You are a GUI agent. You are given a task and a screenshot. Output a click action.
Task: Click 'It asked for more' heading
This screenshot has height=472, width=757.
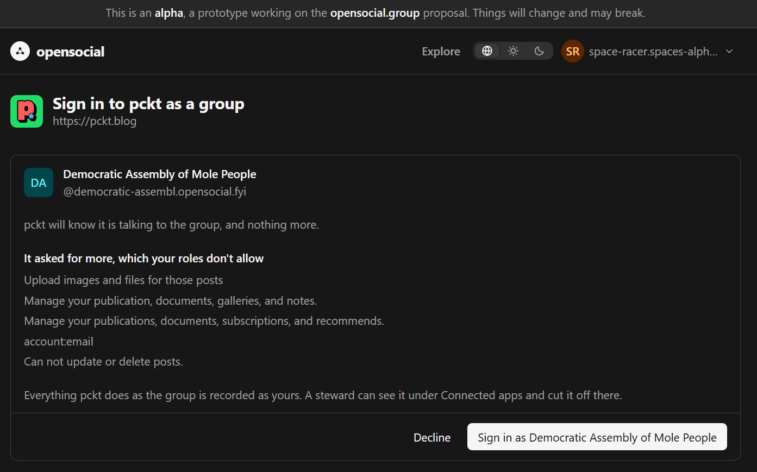[x=144, y=259]
